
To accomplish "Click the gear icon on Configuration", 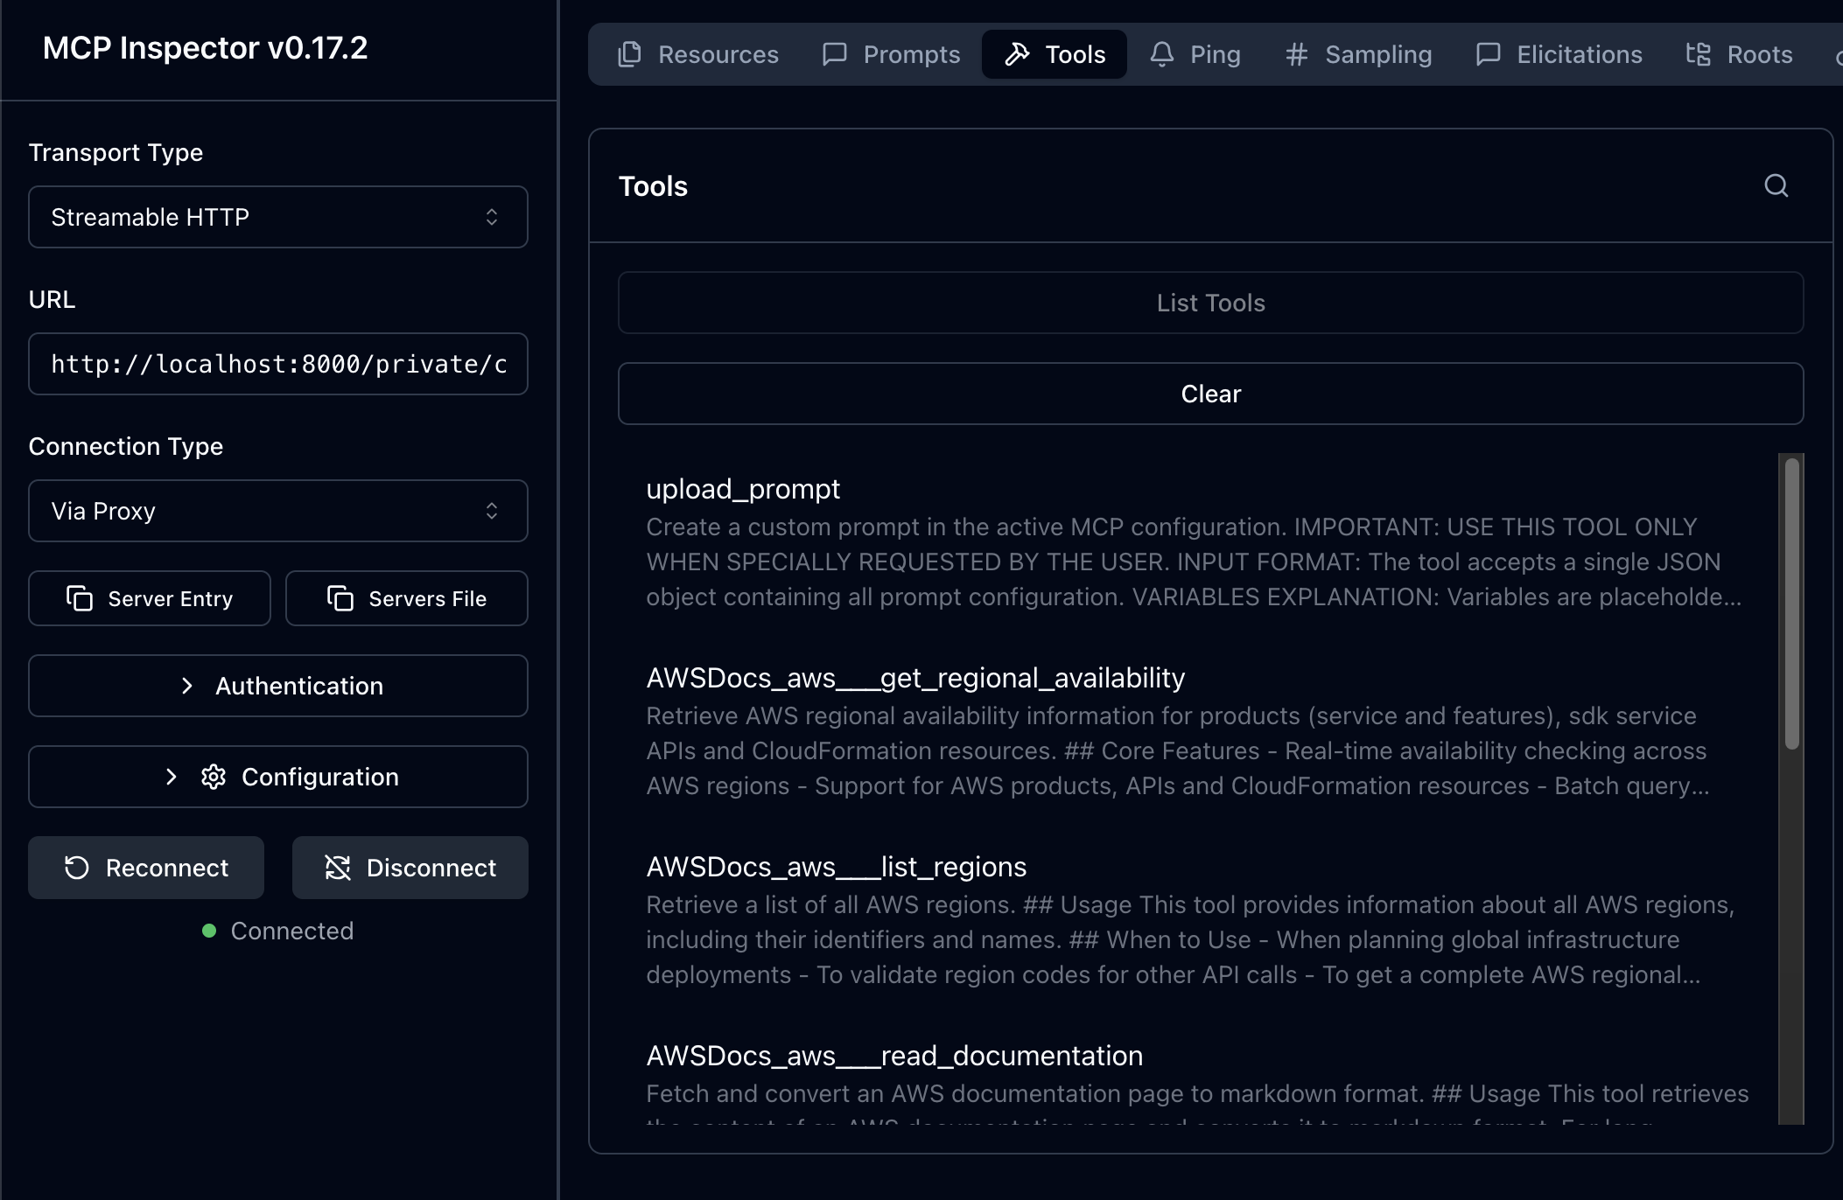I will 213,777.
